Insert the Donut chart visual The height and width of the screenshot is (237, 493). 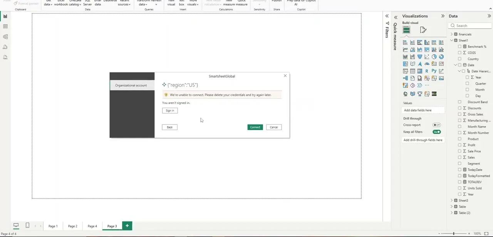click(441, 57)
